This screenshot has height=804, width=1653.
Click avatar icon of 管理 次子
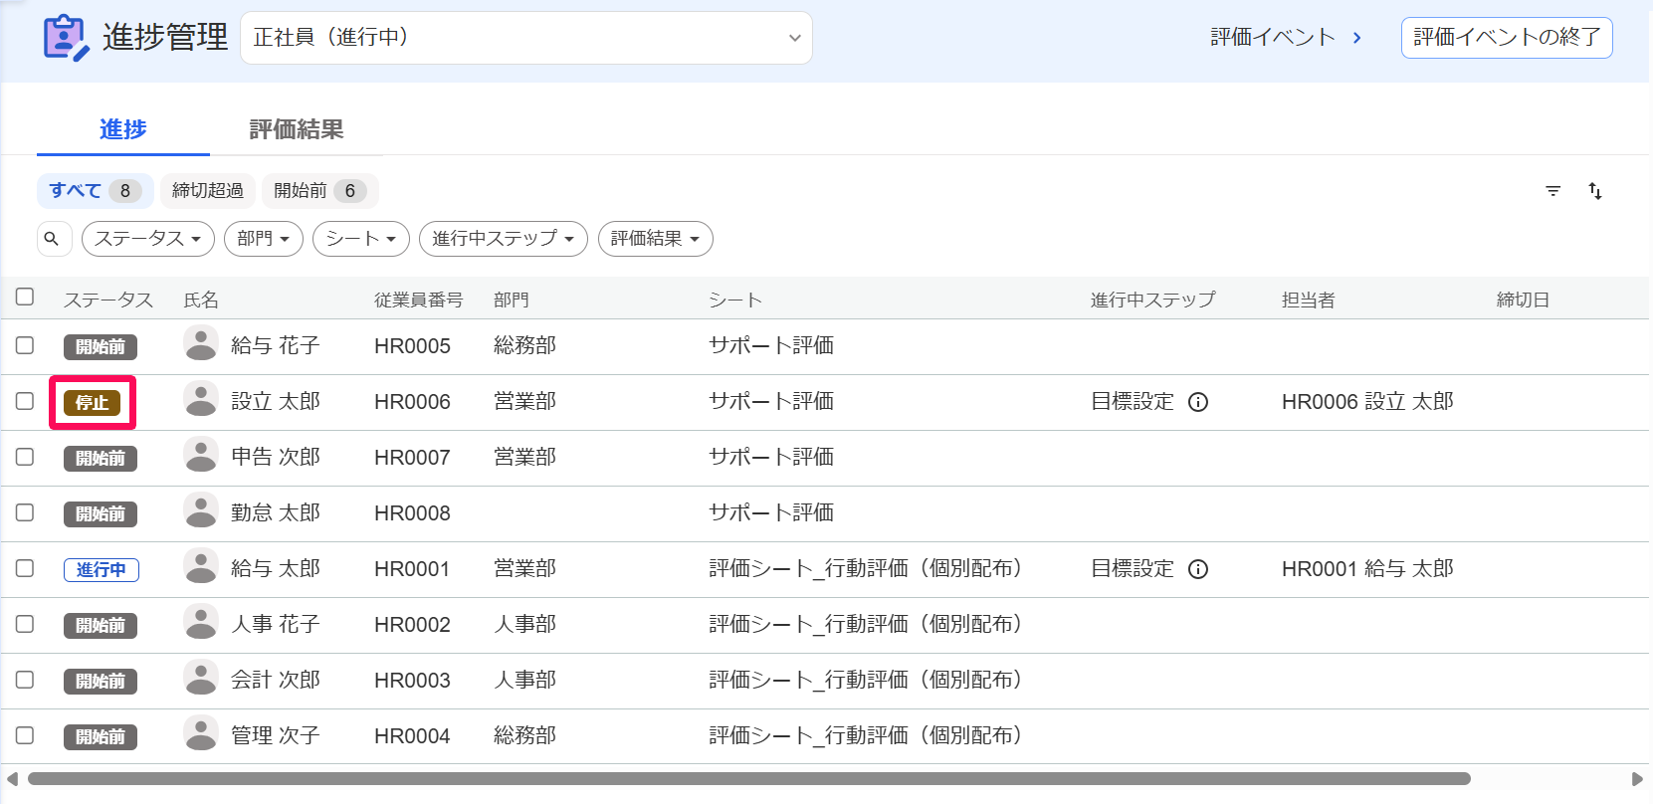pyautogui.click(x=201, y=734)
